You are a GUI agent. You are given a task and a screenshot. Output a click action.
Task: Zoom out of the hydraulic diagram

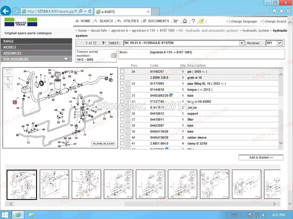click(x=8, y=87)
